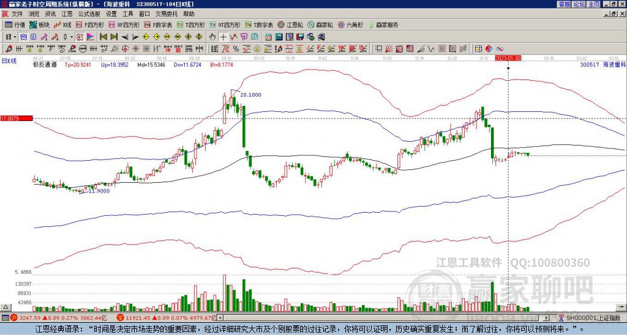Toggle the crosshair cursor tool
Viewport: 627px width, 335px height.
tap(223, 37)
